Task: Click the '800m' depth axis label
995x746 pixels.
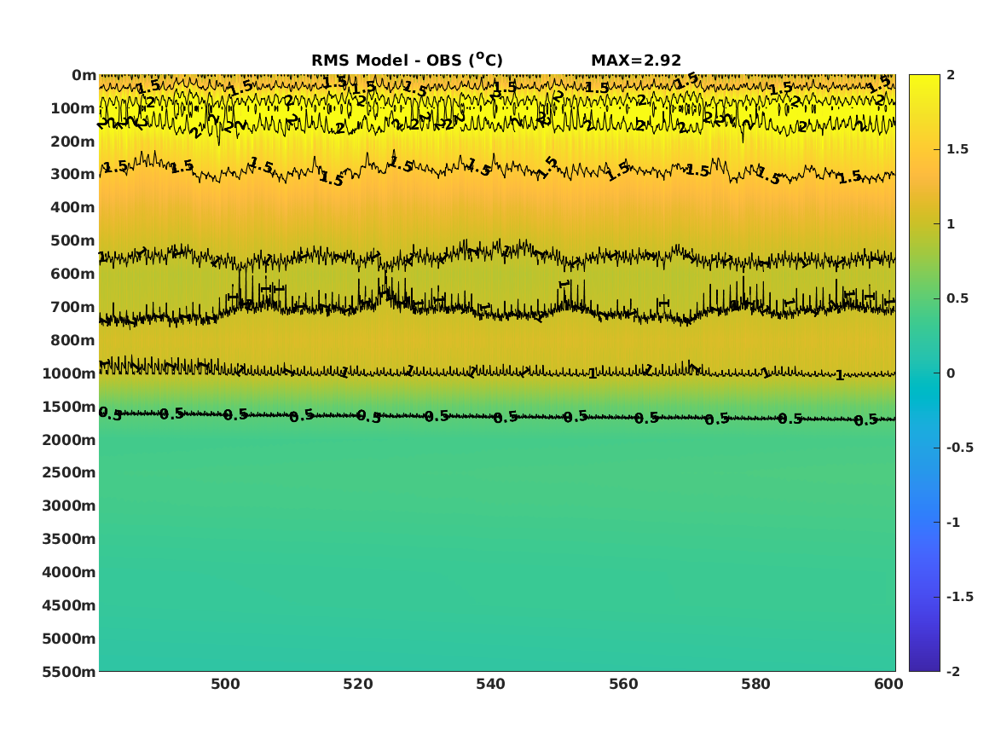Action: 73,341
